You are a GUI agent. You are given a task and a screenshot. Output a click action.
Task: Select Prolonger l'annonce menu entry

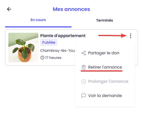(x=105, y=82)
